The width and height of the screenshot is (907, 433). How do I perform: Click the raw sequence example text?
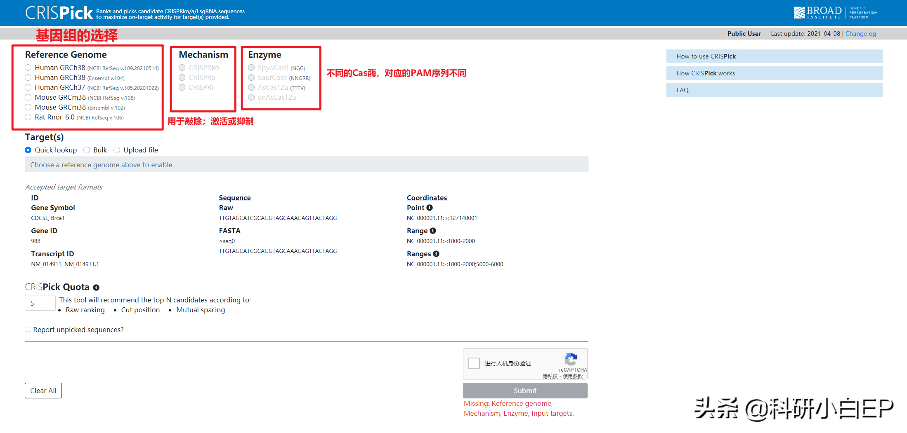(278, 218)
